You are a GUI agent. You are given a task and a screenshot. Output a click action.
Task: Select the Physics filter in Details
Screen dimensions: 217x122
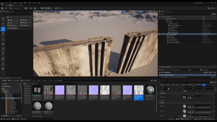tap(184, 85)
